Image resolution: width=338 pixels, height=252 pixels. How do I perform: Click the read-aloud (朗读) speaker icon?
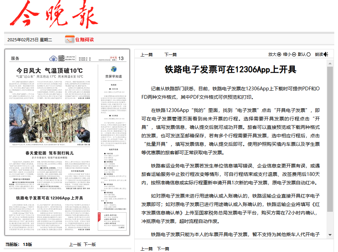coord(326,54)
